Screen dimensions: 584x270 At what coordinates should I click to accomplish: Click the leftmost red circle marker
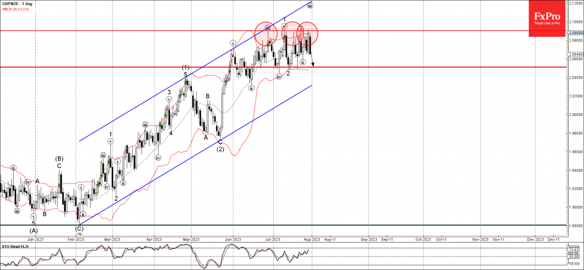pos(266,34)
